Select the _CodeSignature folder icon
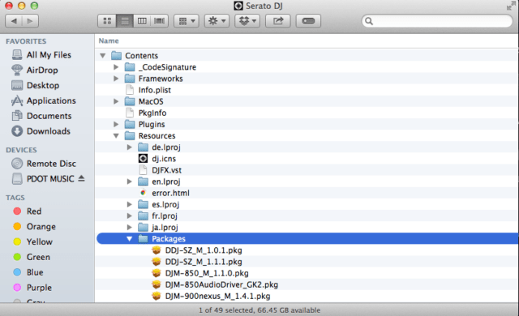519x316 pixels. 130,67
